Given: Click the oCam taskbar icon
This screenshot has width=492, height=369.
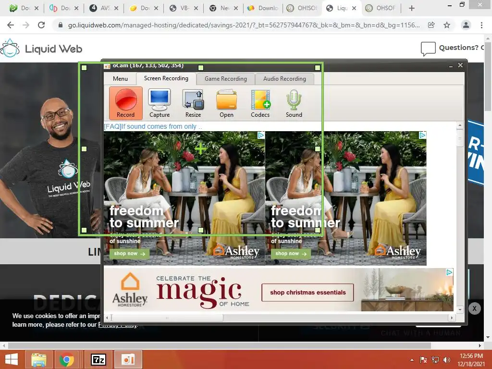Looking at the screenshot, I should [x=128, y=359].
